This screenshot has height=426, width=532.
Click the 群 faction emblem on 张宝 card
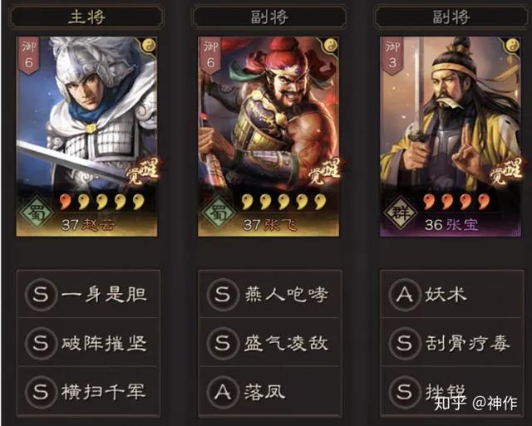point(399,213)
